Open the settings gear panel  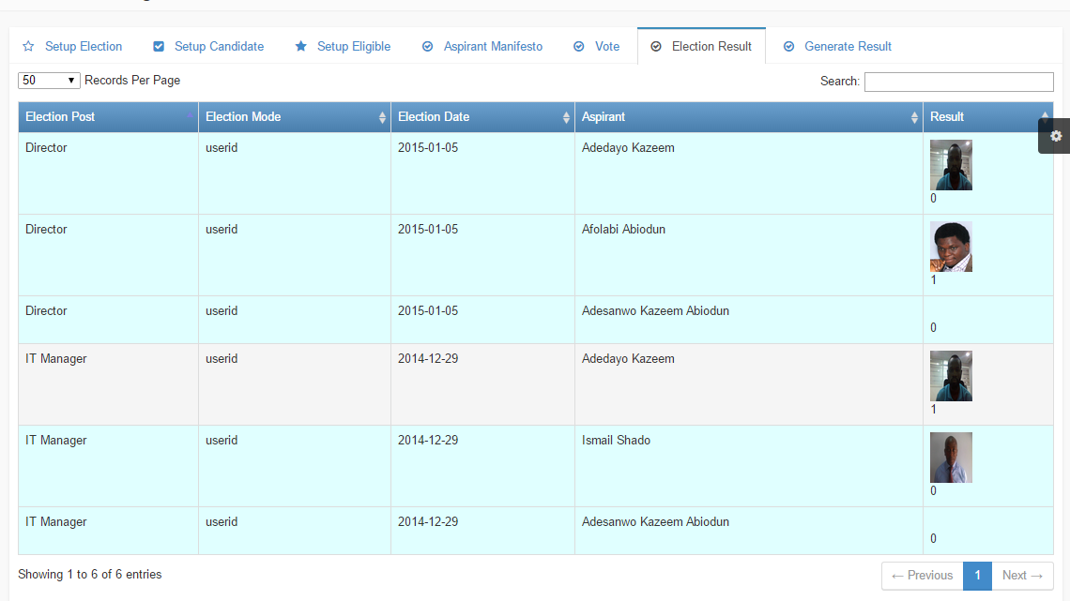tap(1056, 136)
